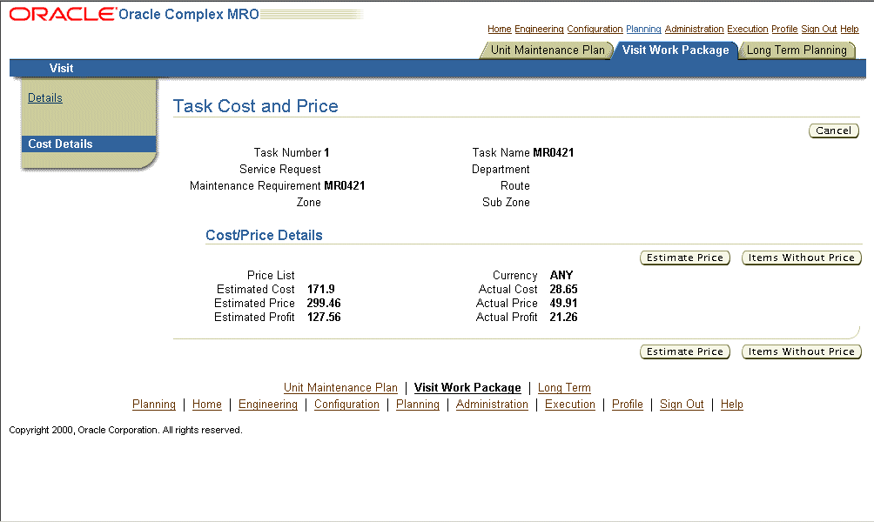Click the Oracle logo

(x=62, y=14)
